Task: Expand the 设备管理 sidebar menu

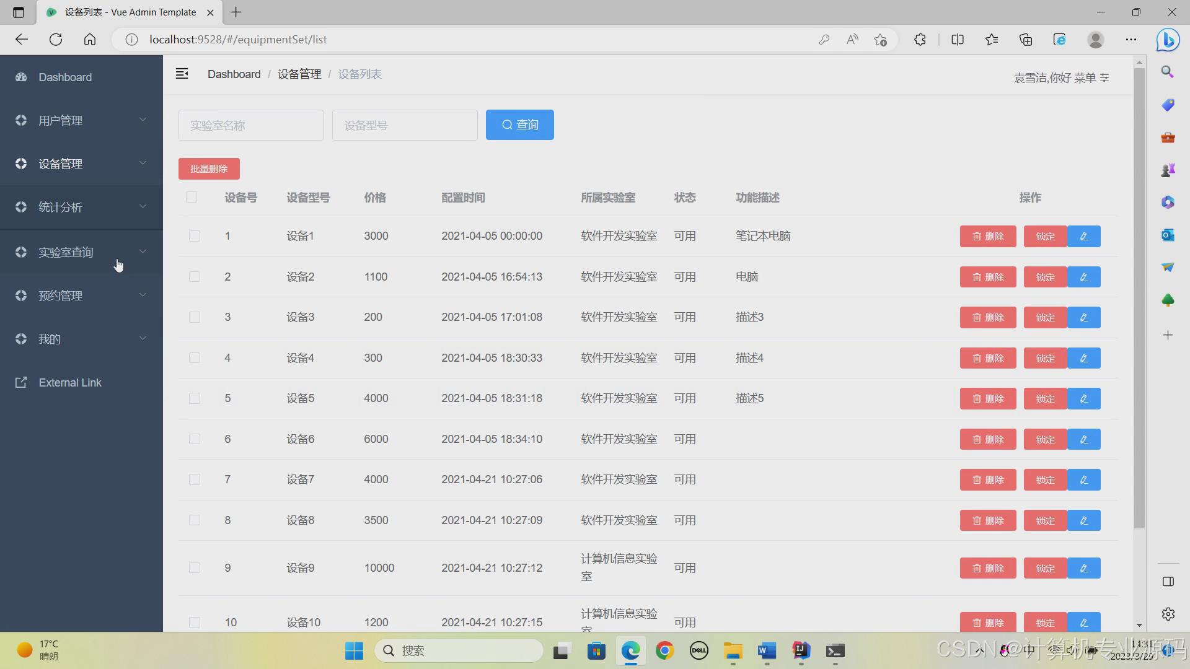Action: click(81, 164)
